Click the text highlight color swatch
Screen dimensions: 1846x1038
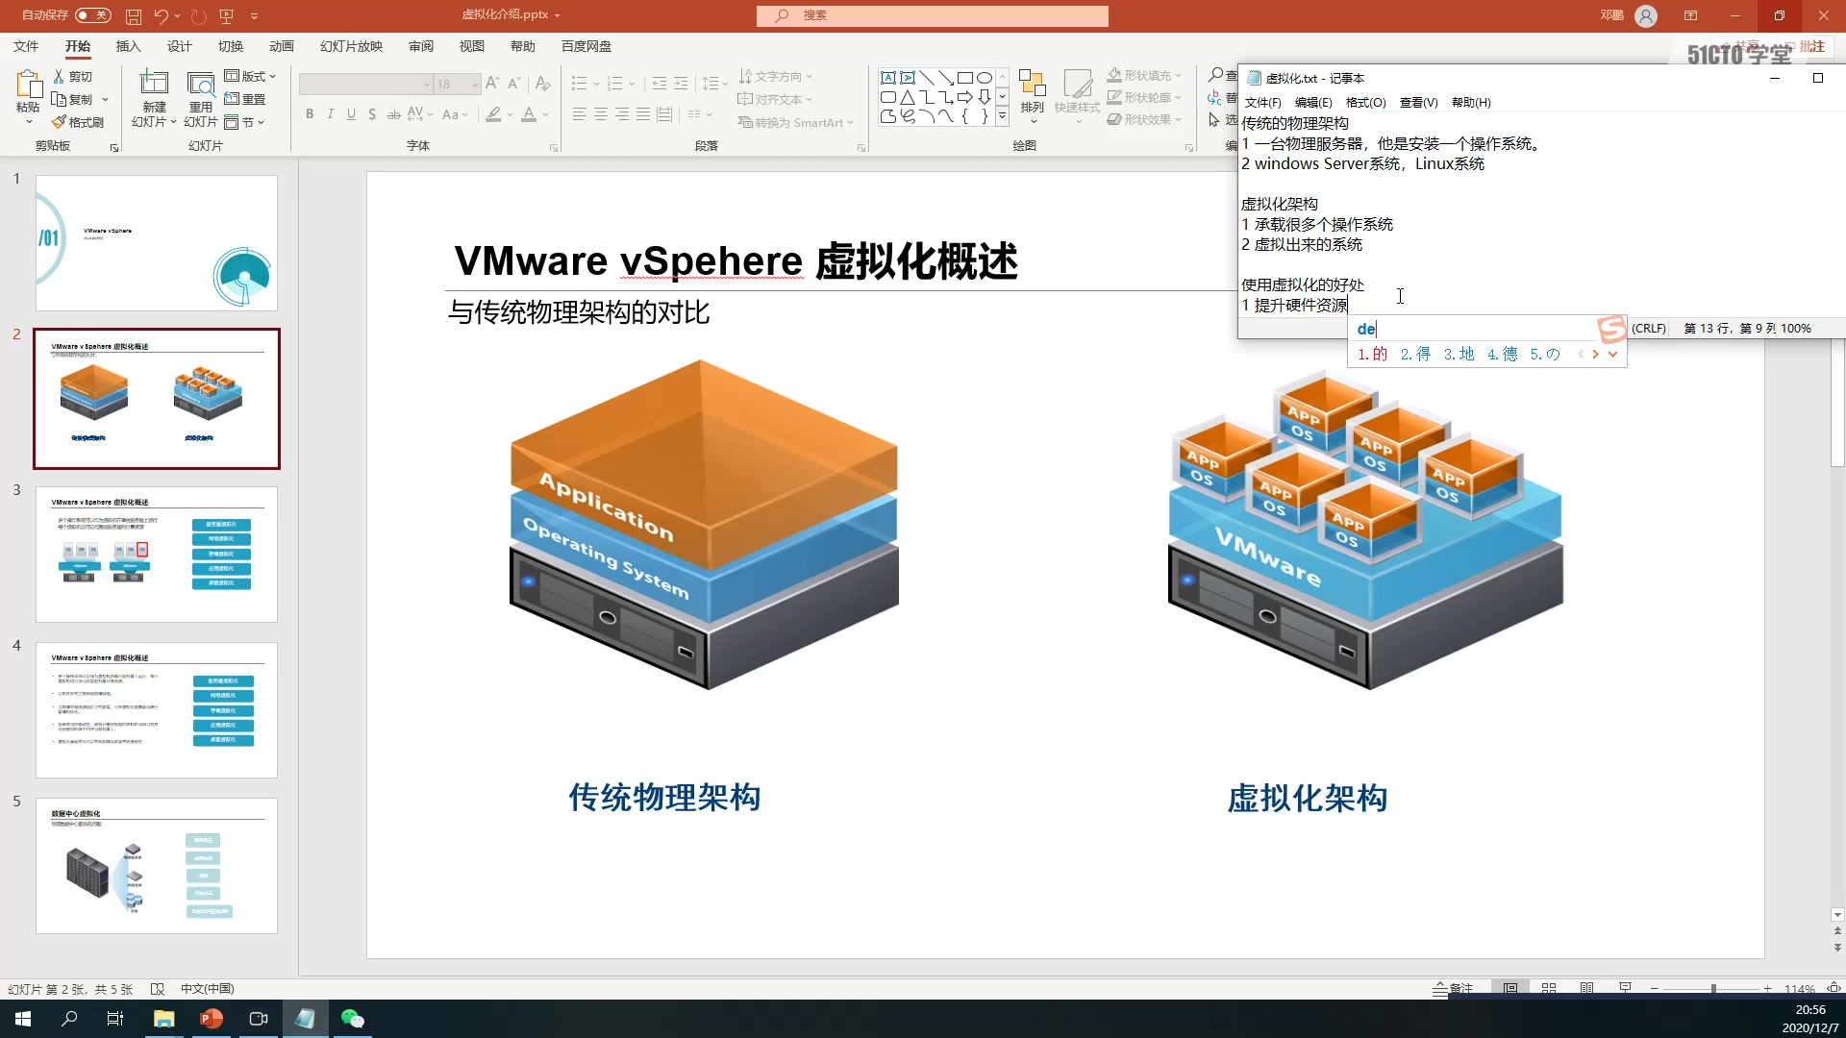(x=493, y=114)
